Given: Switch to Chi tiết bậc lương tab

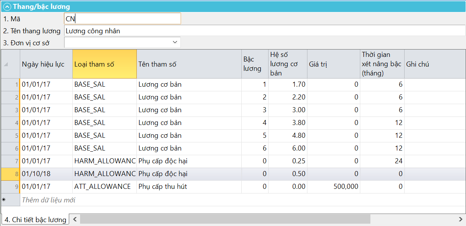Looking at the screenshot, I should [35, 220].
